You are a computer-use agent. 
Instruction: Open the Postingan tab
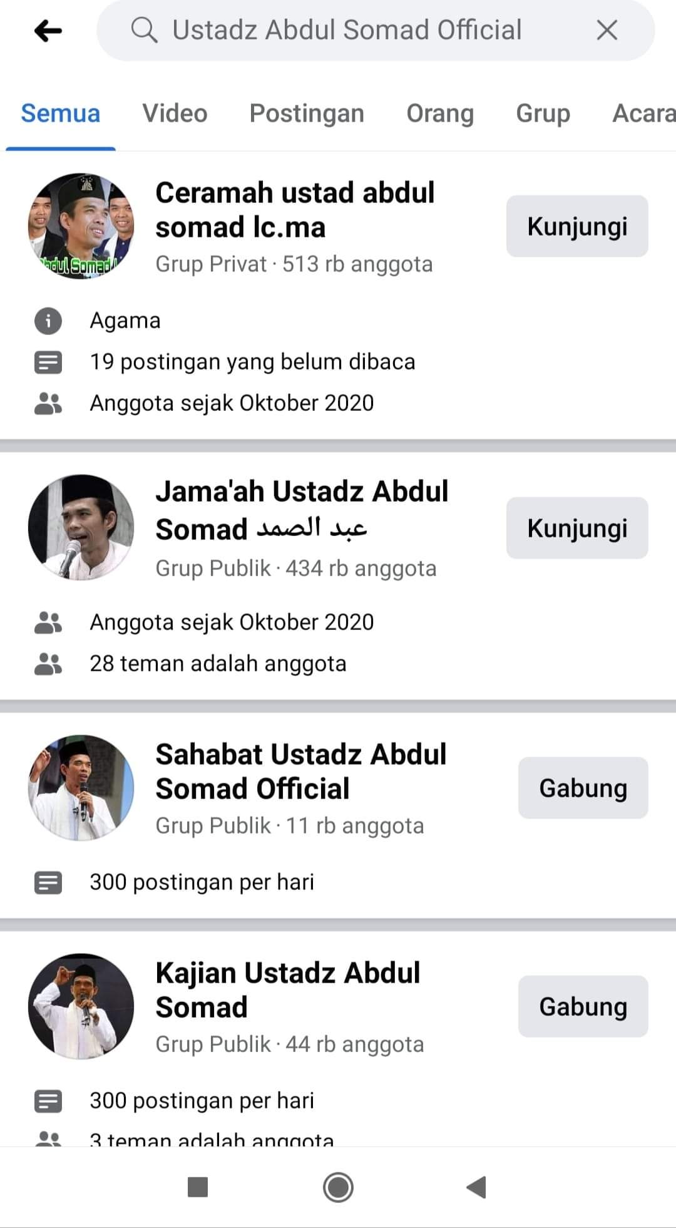point(307,113)
